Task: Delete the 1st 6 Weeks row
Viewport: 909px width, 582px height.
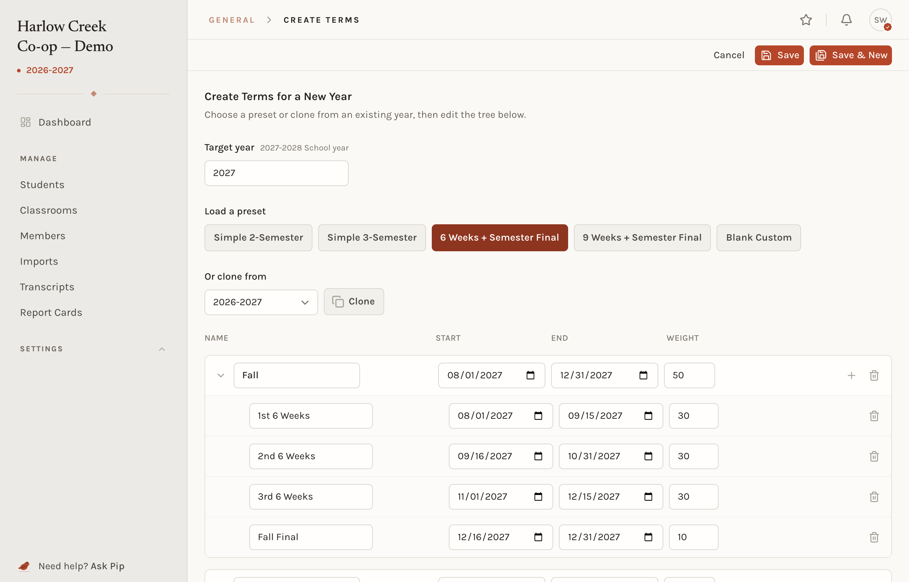Action: coord(874,416)
